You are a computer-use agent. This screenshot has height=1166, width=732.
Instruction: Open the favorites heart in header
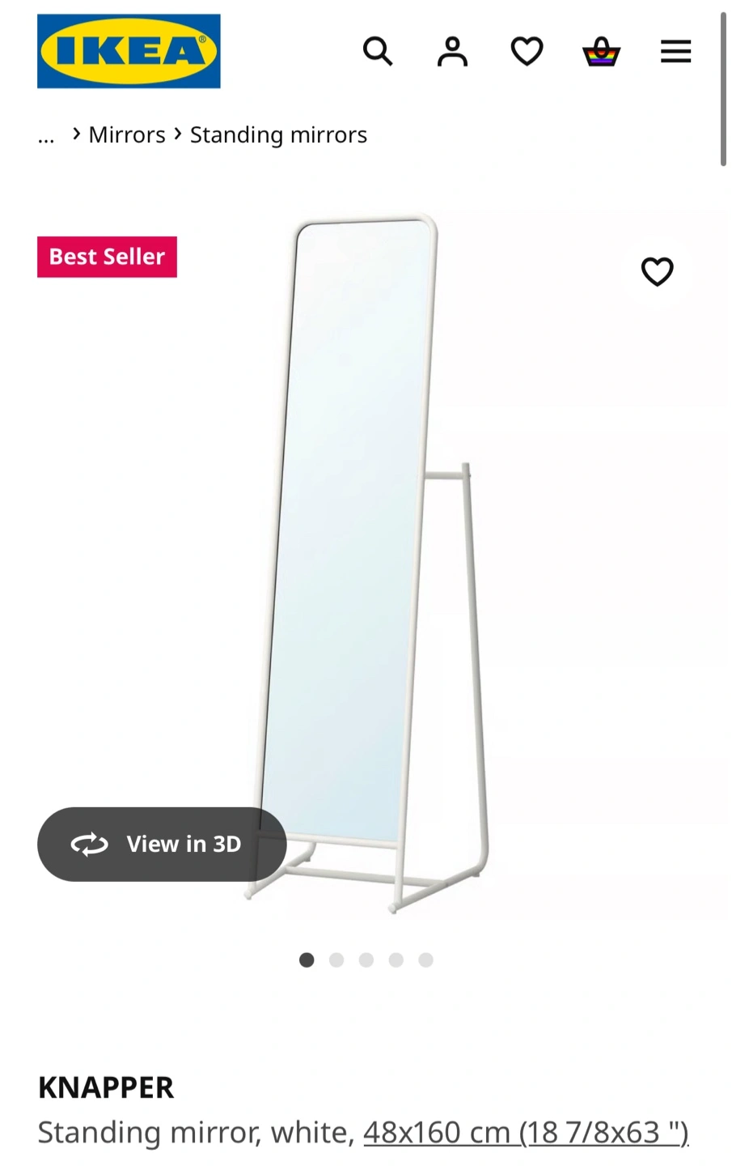[x=527, y=52]
